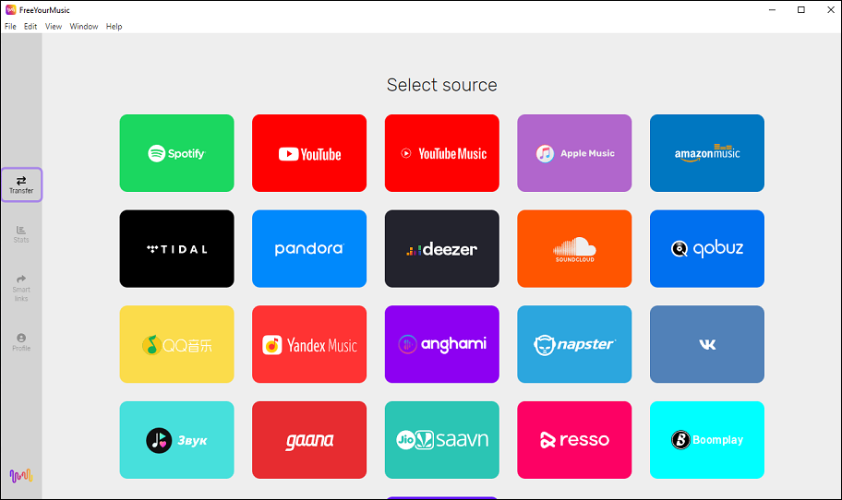842x500 pixels.
Task: Open the Edit menu
Action: [30, 26]
